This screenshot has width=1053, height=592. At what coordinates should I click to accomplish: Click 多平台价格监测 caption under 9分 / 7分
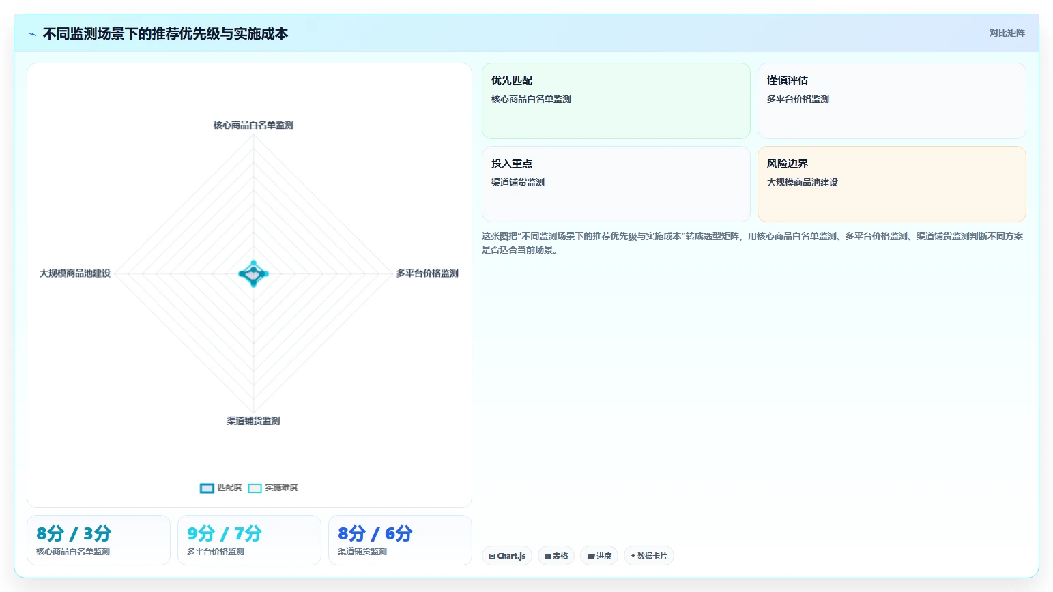point(216,552)
